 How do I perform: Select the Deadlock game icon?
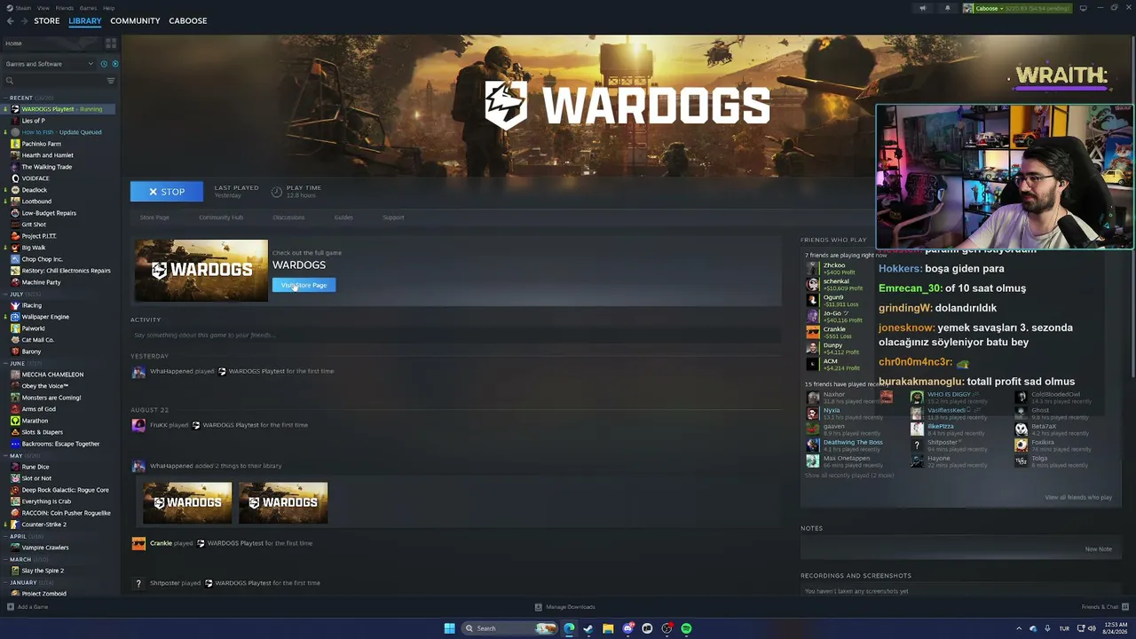click(x=15, y=190)
